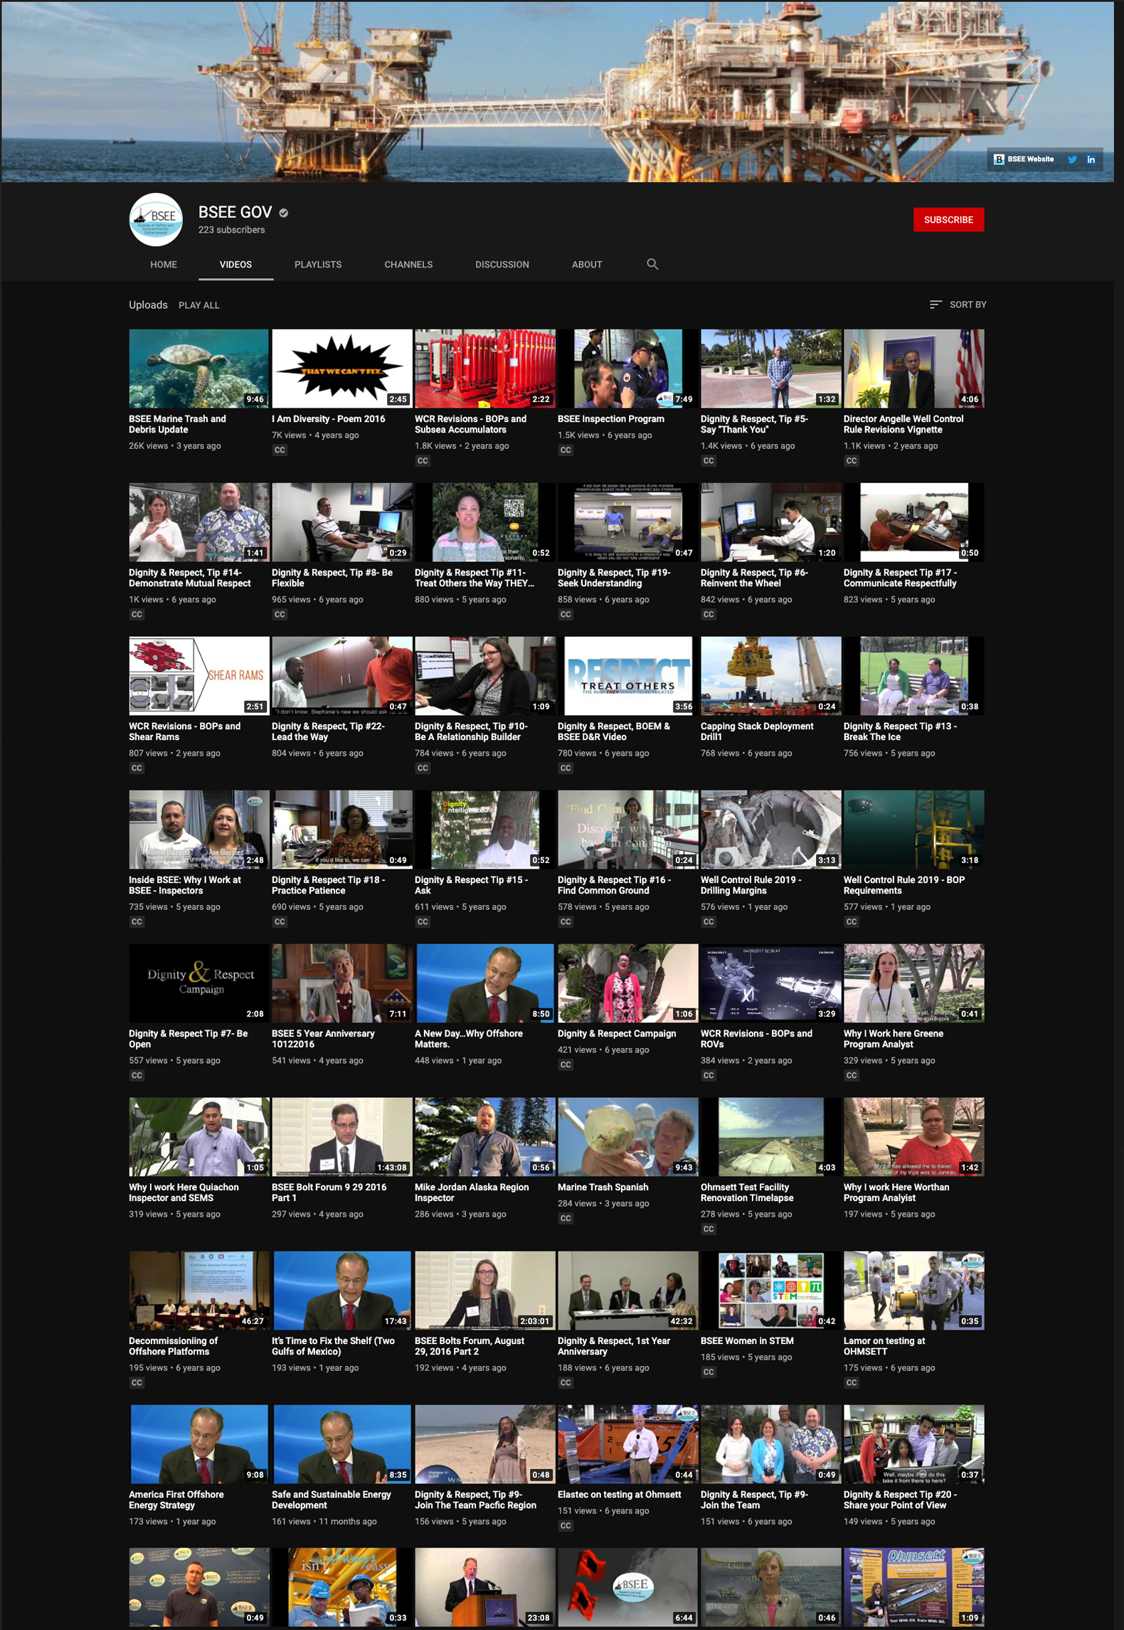Open BSEE Women in STEM thumbnail
The height and width of the screenshot is (1630, 1124).
771,1291
